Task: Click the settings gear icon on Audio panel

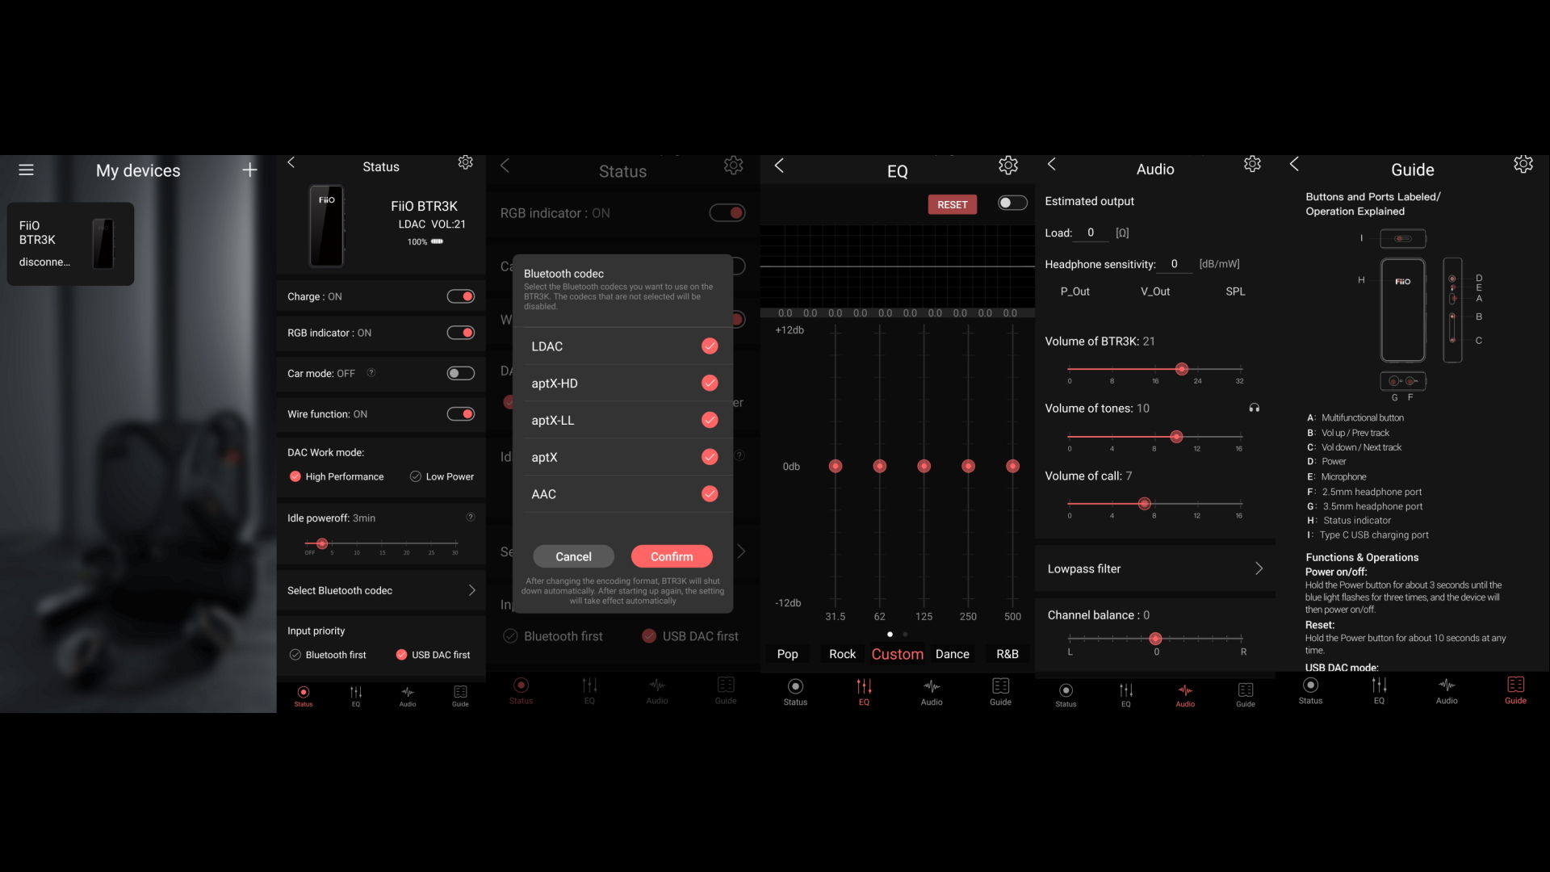Action: pyautogui.click(x=1252, y=165)
